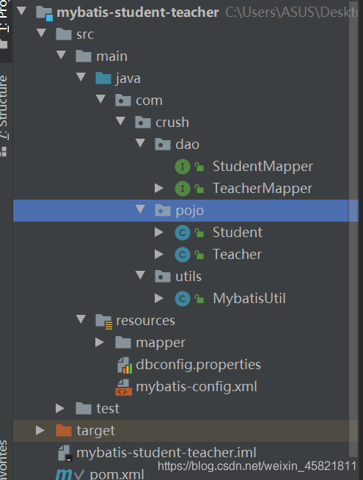Select the resources folder label

pos(146,321)
